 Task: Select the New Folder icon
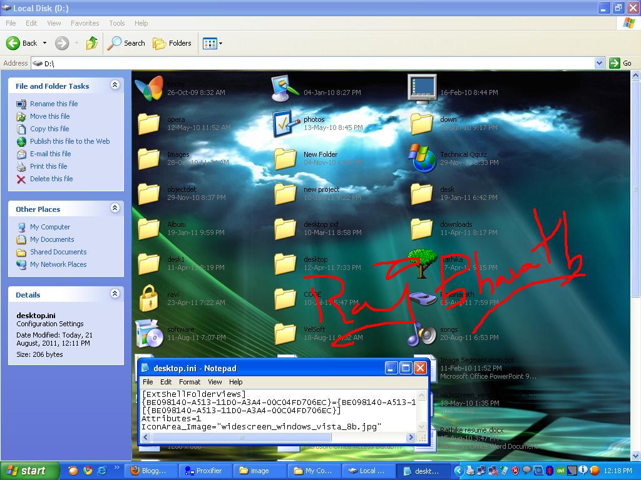285,159
